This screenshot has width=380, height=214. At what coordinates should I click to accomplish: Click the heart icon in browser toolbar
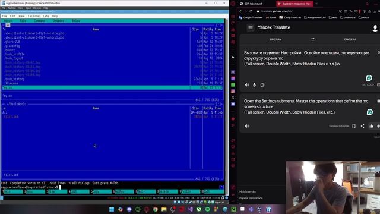(x=356, y=11)
